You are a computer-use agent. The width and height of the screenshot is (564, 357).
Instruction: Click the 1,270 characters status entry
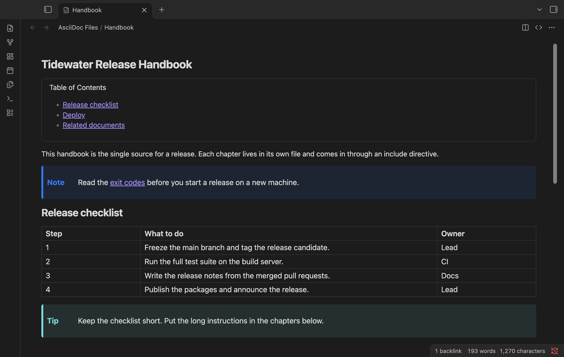pos(522,351)
